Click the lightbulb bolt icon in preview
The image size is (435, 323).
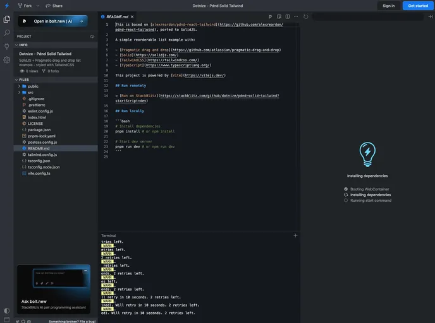pyautogui.click(x=367, y=155)
